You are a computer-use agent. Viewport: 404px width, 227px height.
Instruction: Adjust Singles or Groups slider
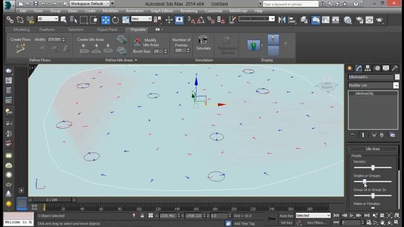coord(372,182)
